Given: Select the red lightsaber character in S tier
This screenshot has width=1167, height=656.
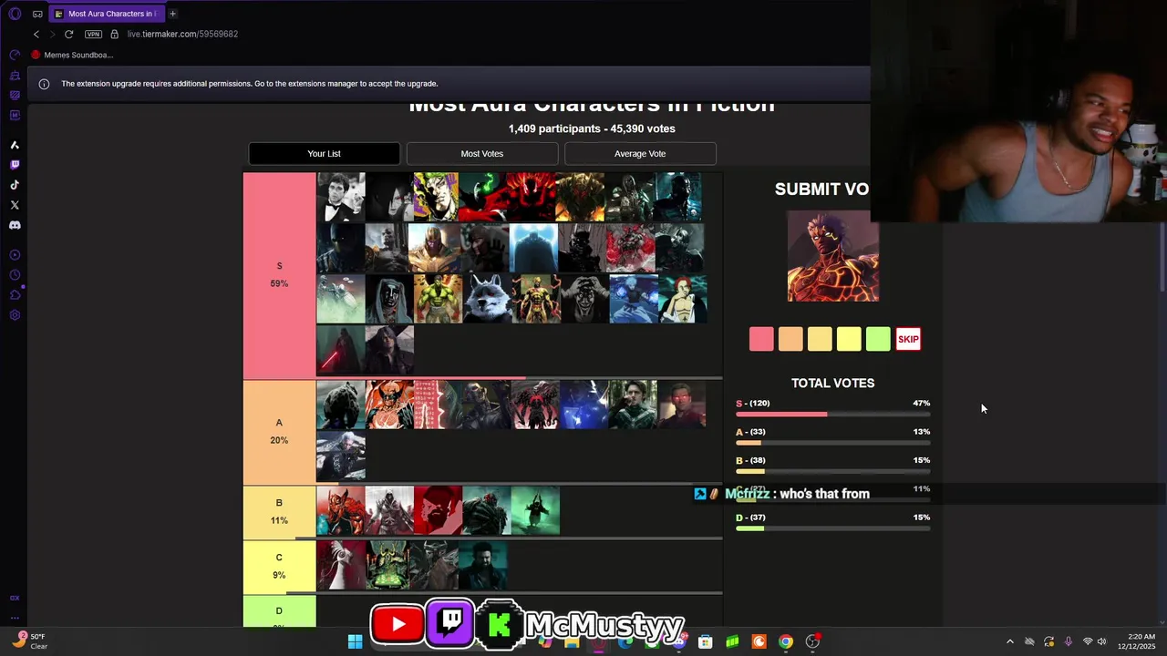Looking at the screenshot, I should click(x=340, y=350).
